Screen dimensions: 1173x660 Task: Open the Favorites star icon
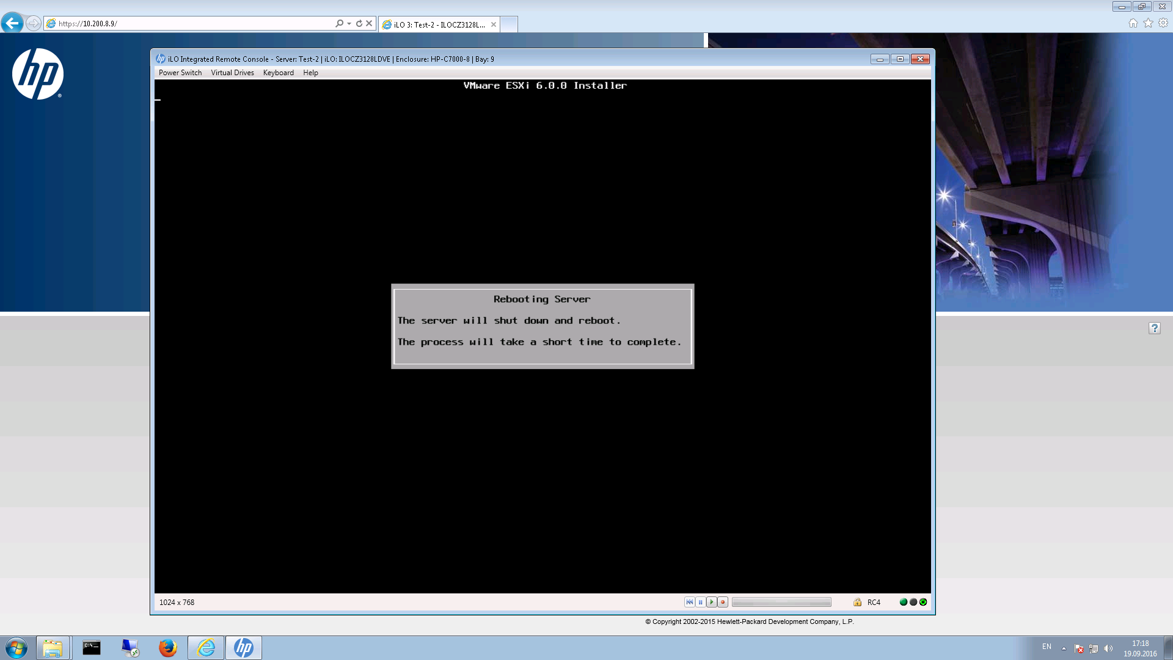(1148, 23)
